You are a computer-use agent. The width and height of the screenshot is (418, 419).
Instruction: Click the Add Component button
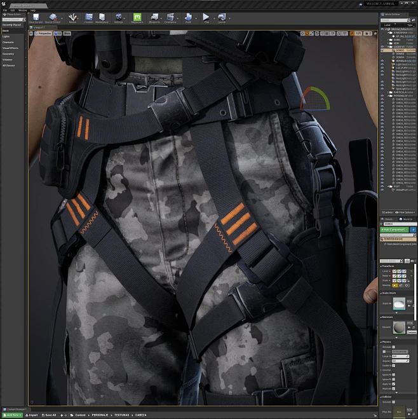(x=394, y=230)
